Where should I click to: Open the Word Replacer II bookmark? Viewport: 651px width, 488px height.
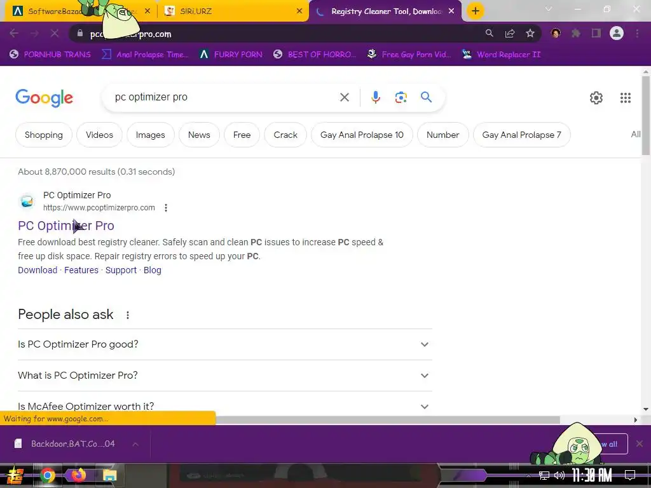[x=501, y=55]
